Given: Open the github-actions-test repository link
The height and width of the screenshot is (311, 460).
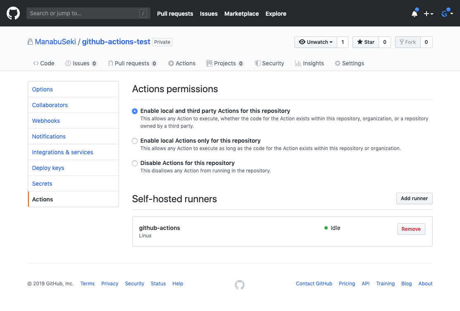Looking at the screenshot, I should 116,42.
